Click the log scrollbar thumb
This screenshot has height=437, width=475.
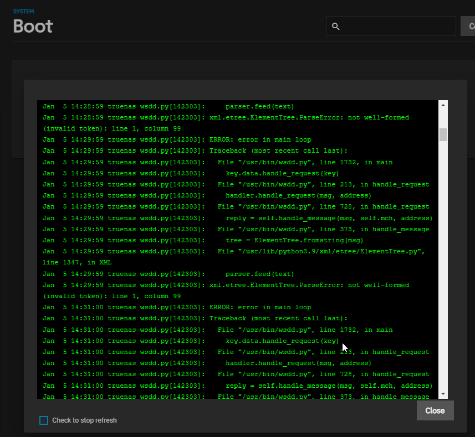tap(443, 134)
